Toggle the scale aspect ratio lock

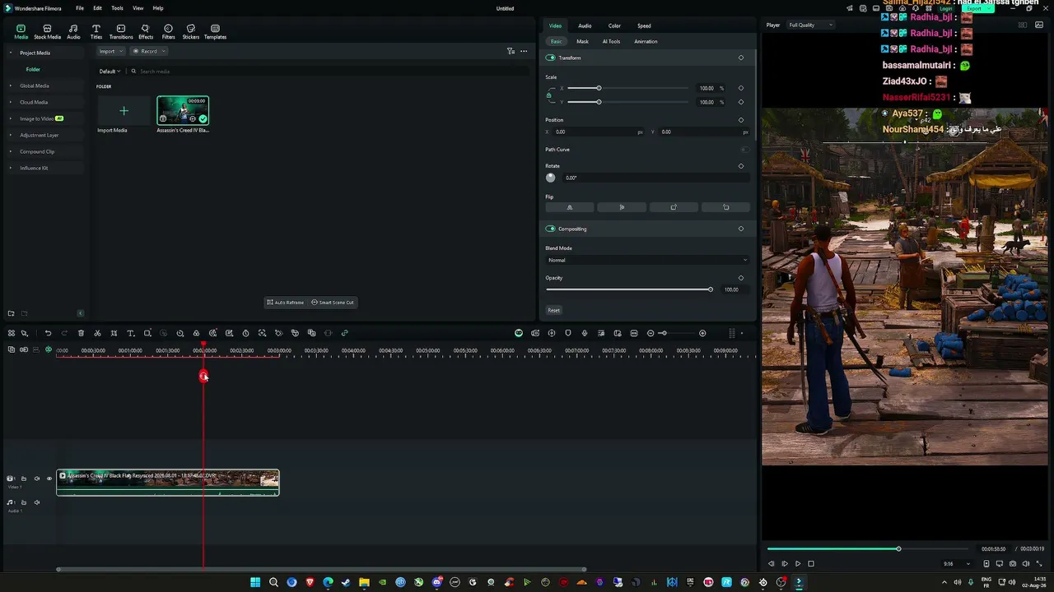click(549, 95)
